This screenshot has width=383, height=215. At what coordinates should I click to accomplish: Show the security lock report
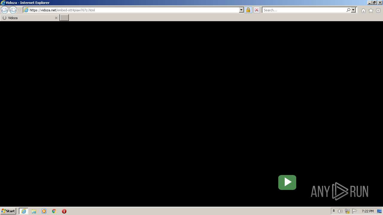[248, 10]
